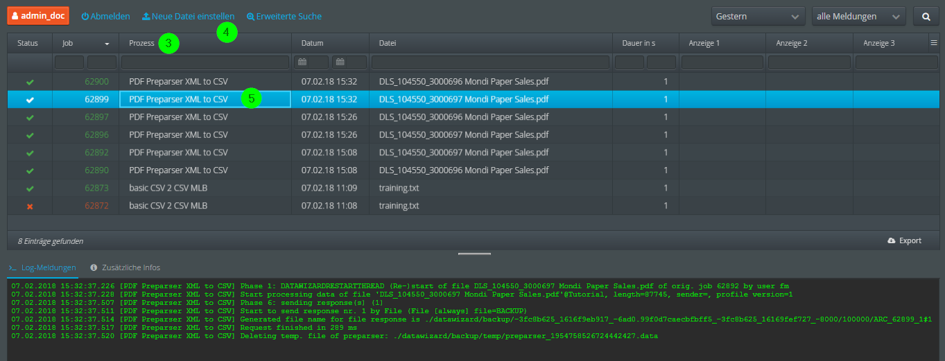The height and width of the screenshot is (361, 945).
Task: Switch to the Zusätzliche Infos tab
Action: pos(125,267)
